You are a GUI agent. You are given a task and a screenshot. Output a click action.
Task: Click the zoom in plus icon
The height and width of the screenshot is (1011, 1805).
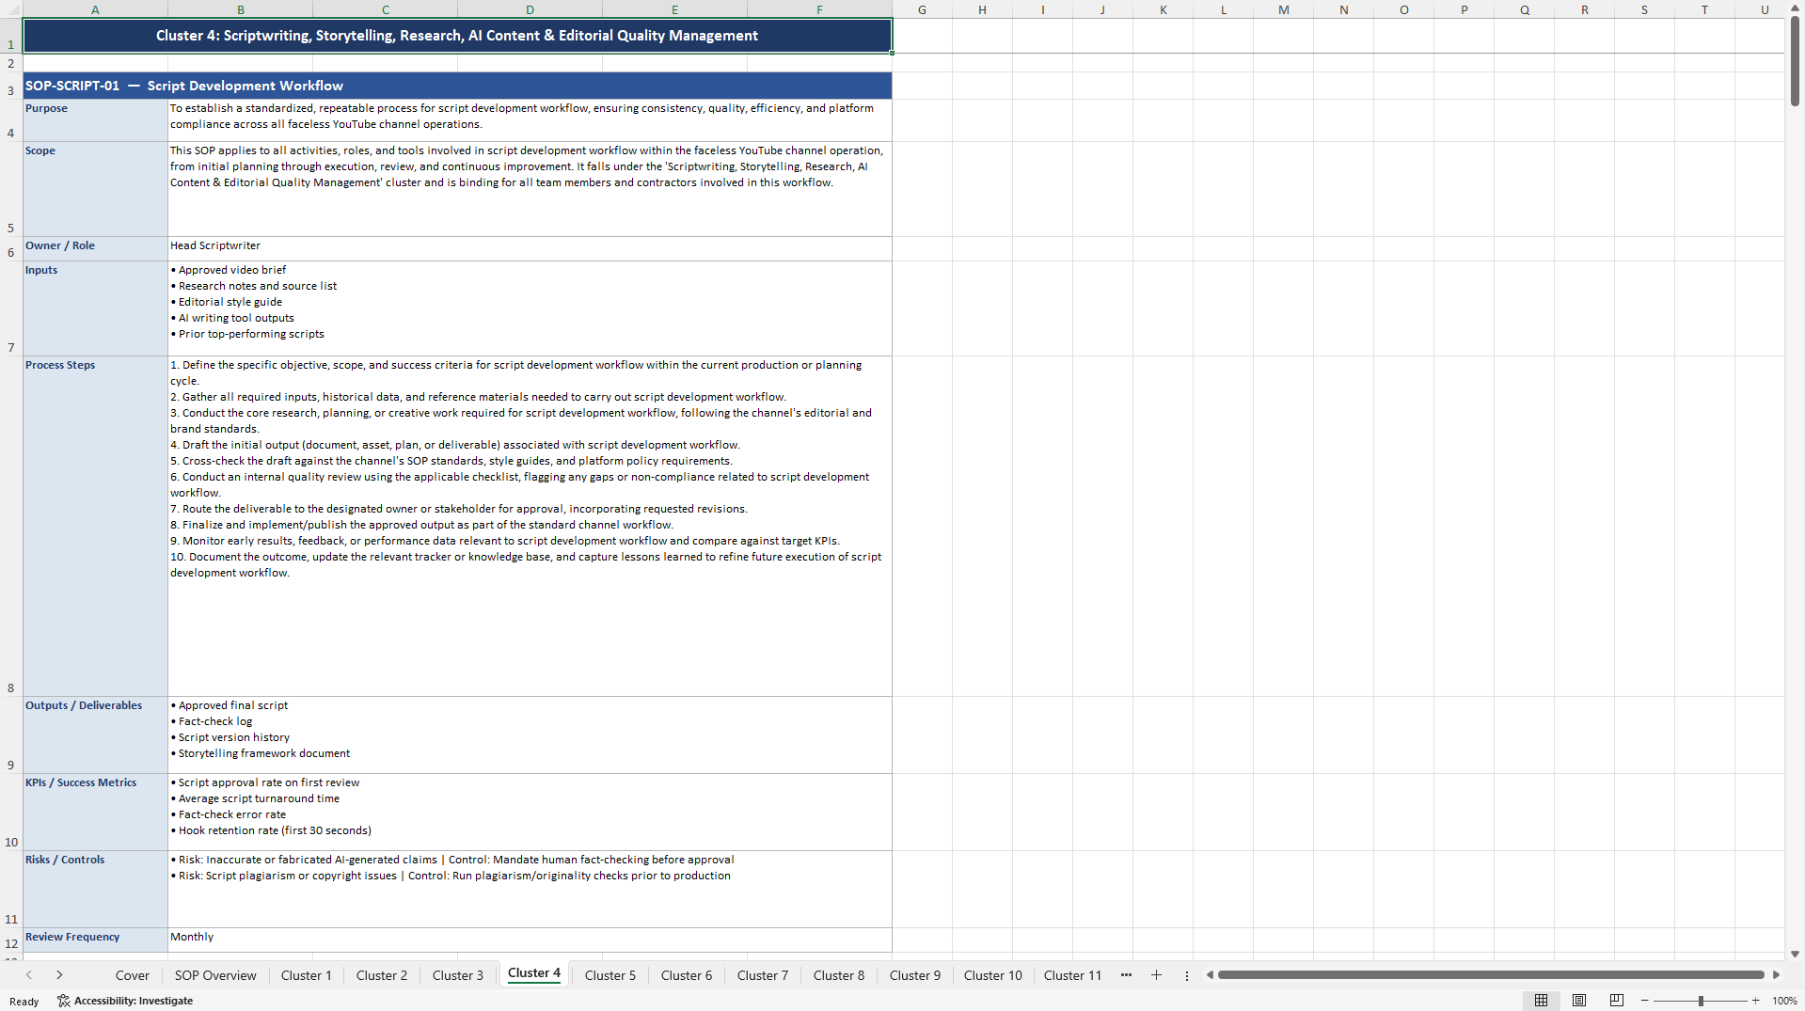click(x=1756, y=1001)
